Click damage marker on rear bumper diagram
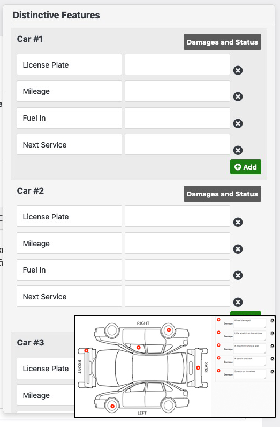This screenshot has width=280, height=427. tap(198, 368)
